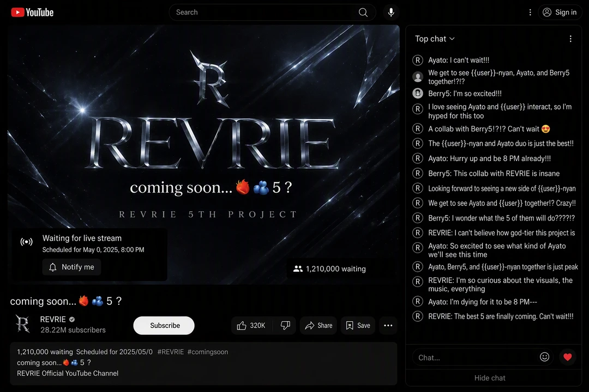Screen dimensions: 589x392
Task: Click the Notify me bell button
Action: tap(71, 267)
